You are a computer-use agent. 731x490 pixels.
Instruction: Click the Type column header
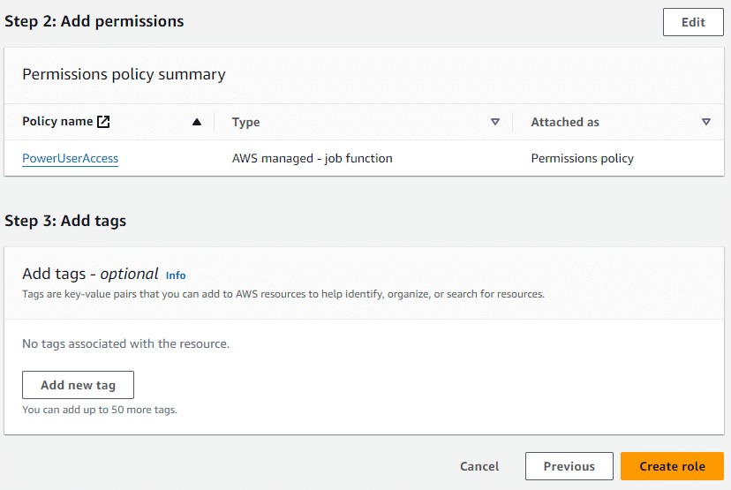coord(245,122)
